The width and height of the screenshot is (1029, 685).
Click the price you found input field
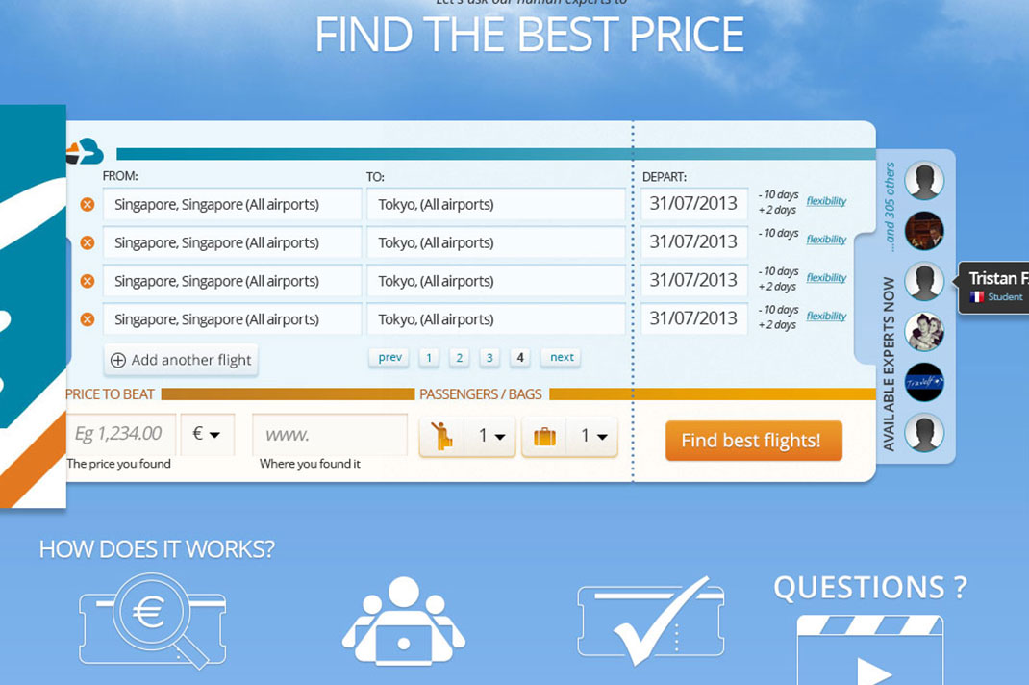pos(120,434)
